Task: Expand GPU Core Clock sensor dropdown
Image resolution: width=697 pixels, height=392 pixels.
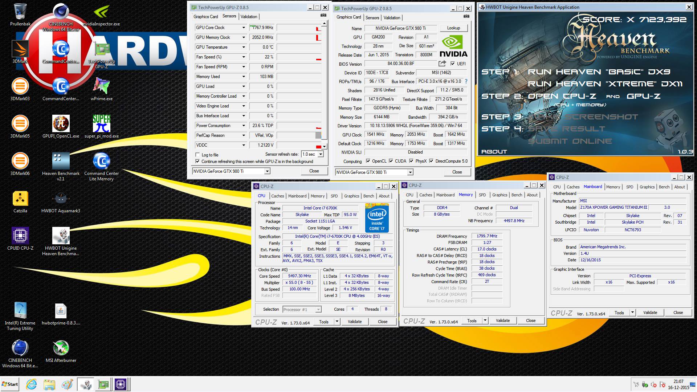Action: click(x=244, y=28)
